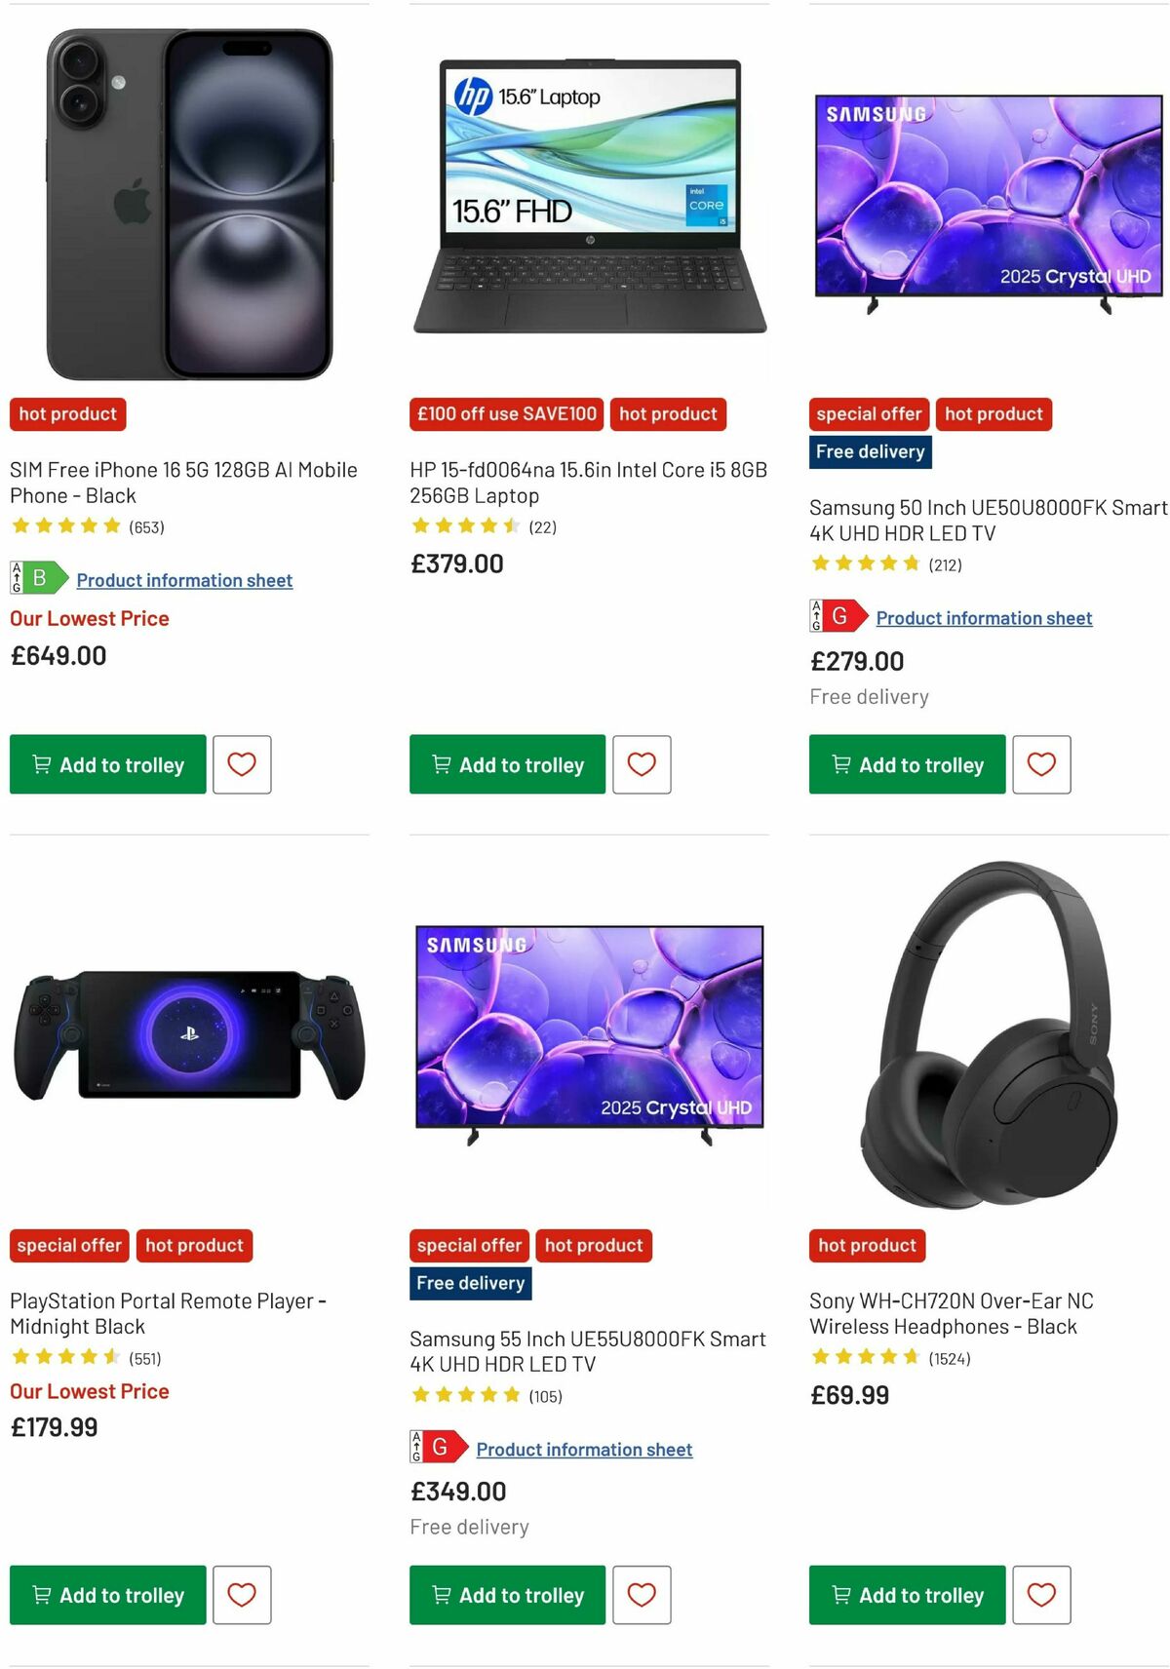The height and width of the screenshot is (1669, 1170).
Task: Click the energy rating B badge for the iPhone
Action: point(29,577)
